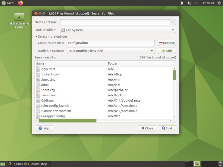Click the Help button

(x=44, y=128)
